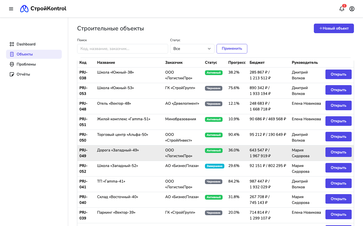Click the Прогресс column header
363x226 pixels.
point(237,63)
